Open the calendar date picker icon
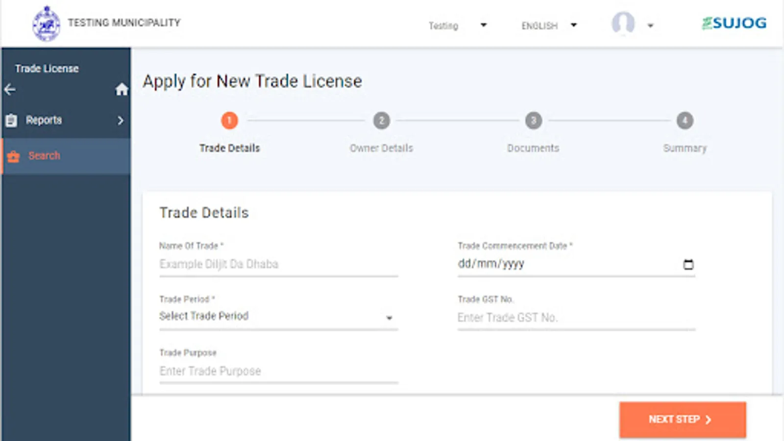Viewport: 784px width, 441px height. click(688, 264)
